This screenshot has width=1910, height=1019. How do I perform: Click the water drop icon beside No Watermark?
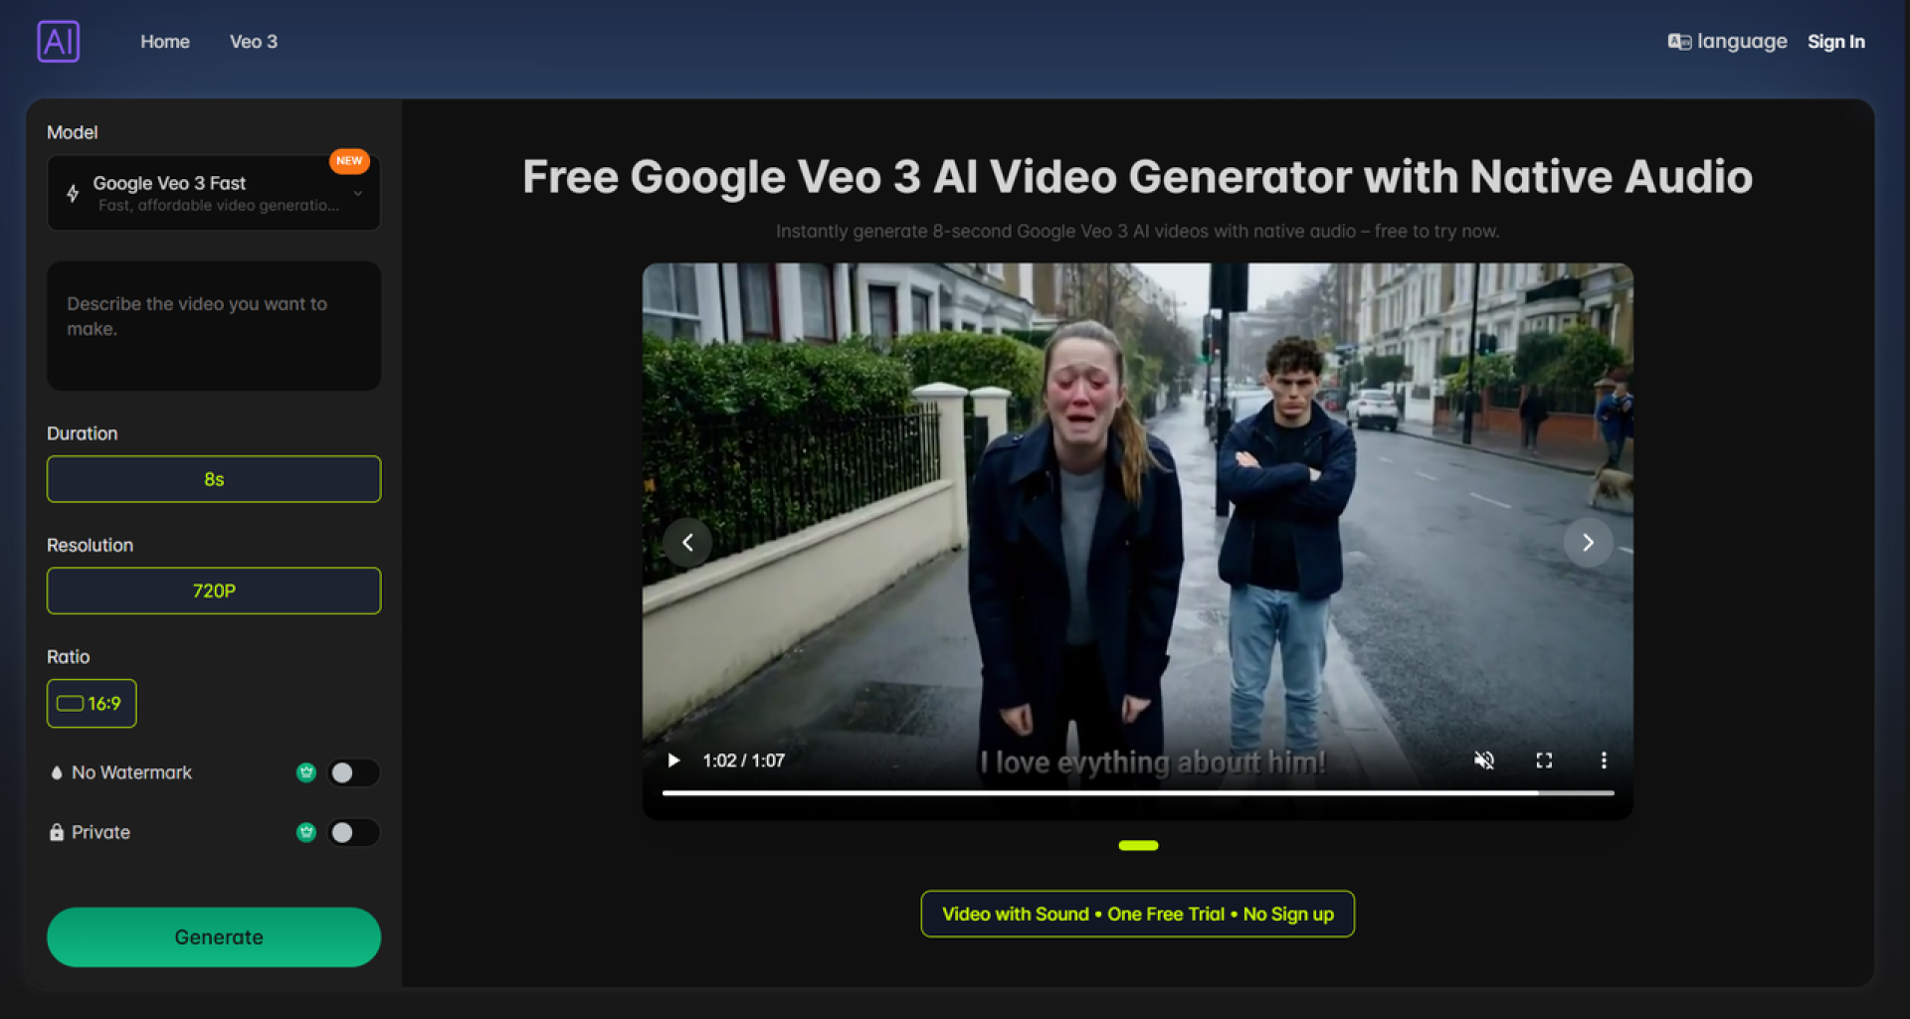pos(57,772)
